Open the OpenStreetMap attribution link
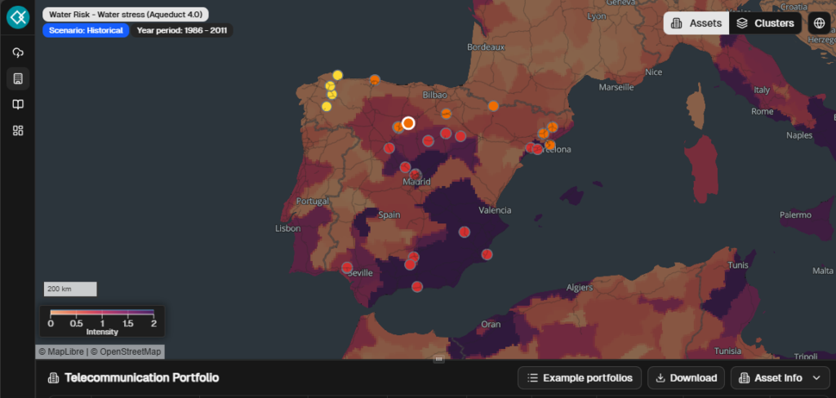The image size is (836, 398). [x=127, y=352]
